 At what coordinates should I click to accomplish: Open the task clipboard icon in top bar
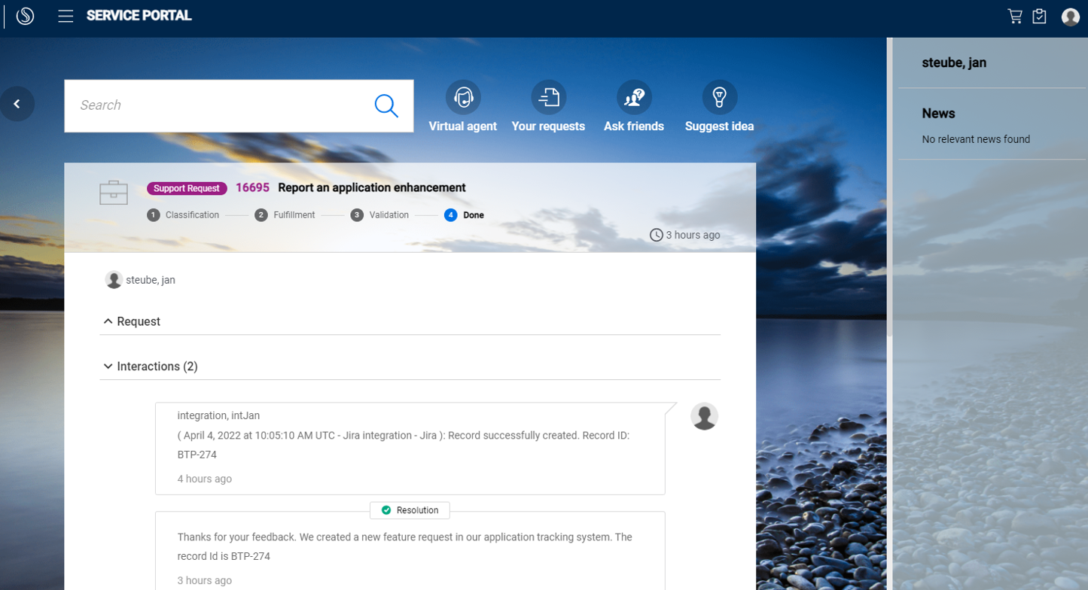1041,15
